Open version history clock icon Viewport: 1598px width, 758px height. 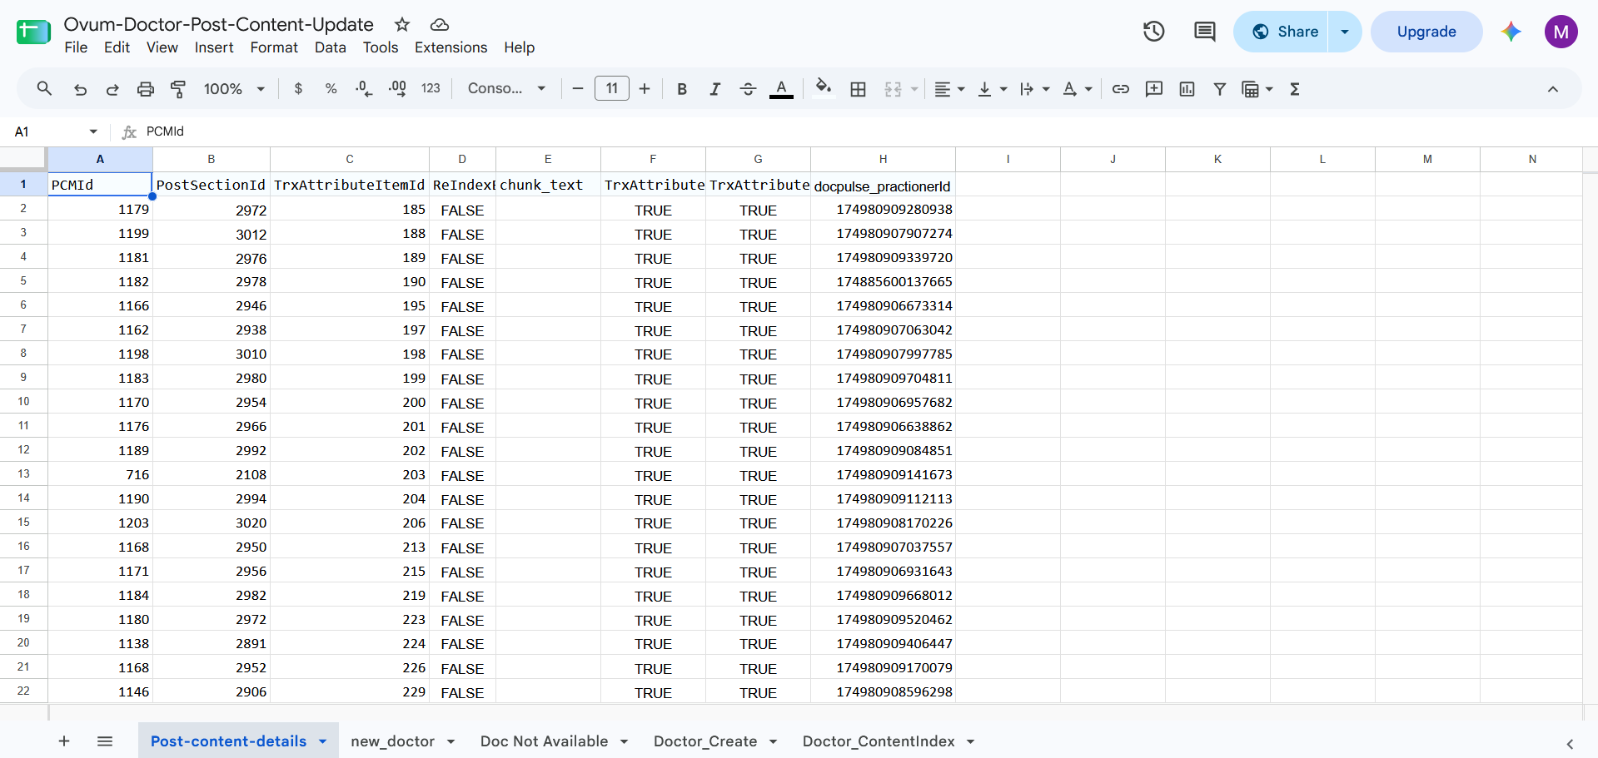tap(1153, 32)
